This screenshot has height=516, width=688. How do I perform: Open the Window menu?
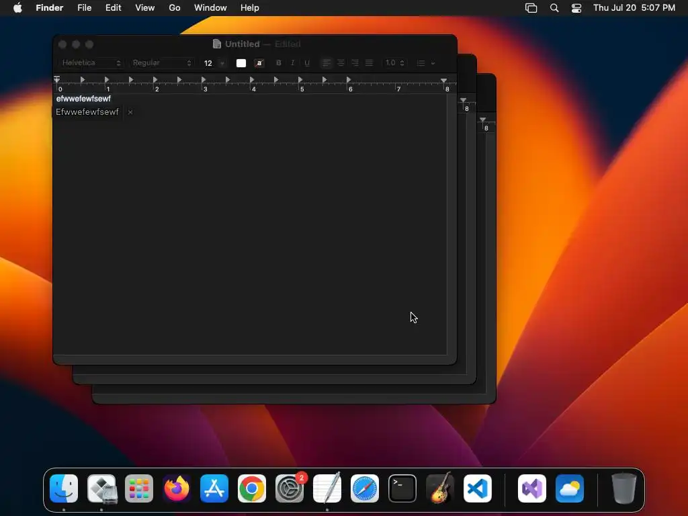click(x=210, y=7)
